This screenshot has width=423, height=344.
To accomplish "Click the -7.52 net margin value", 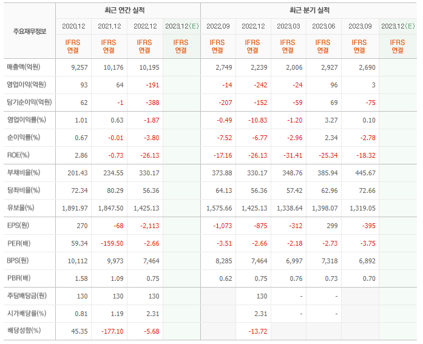I will coord(225,138).
